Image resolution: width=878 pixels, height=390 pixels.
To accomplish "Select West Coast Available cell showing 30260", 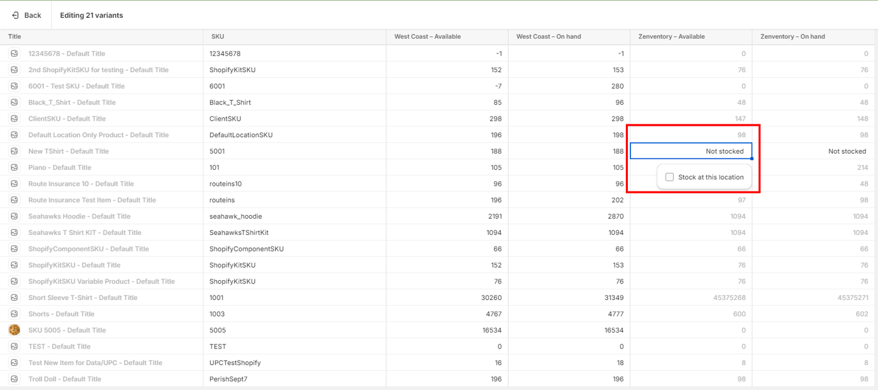I will [447, 297].
